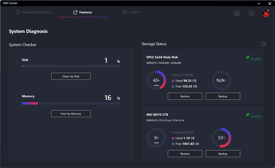275x168 pixels.
Task: Click the Free Up Memory button
Action: tap(71, 114)
